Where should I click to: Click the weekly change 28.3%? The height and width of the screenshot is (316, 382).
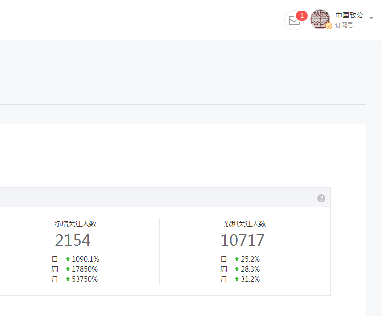point(250,269)
